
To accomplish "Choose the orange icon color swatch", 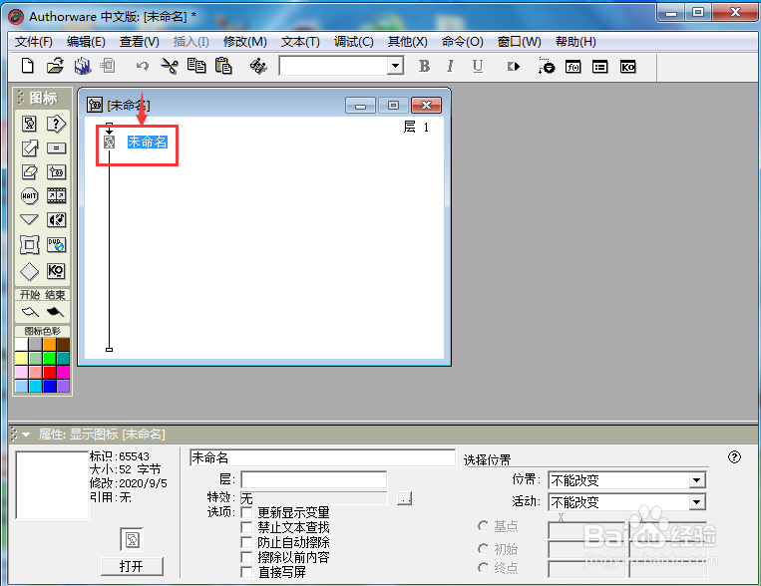I will tap(49, 344).
